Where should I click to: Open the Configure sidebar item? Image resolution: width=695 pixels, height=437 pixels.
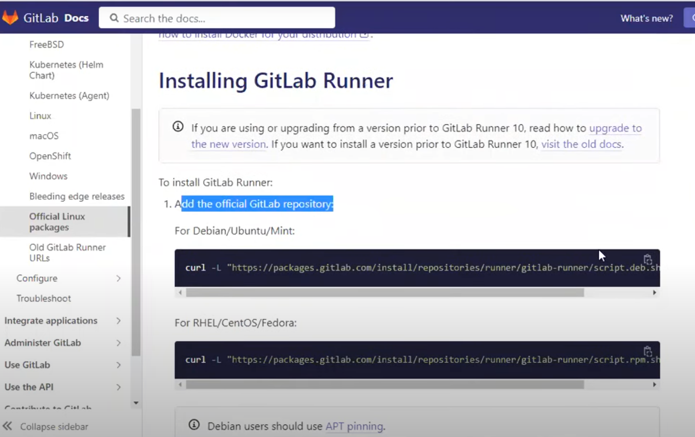37,278
